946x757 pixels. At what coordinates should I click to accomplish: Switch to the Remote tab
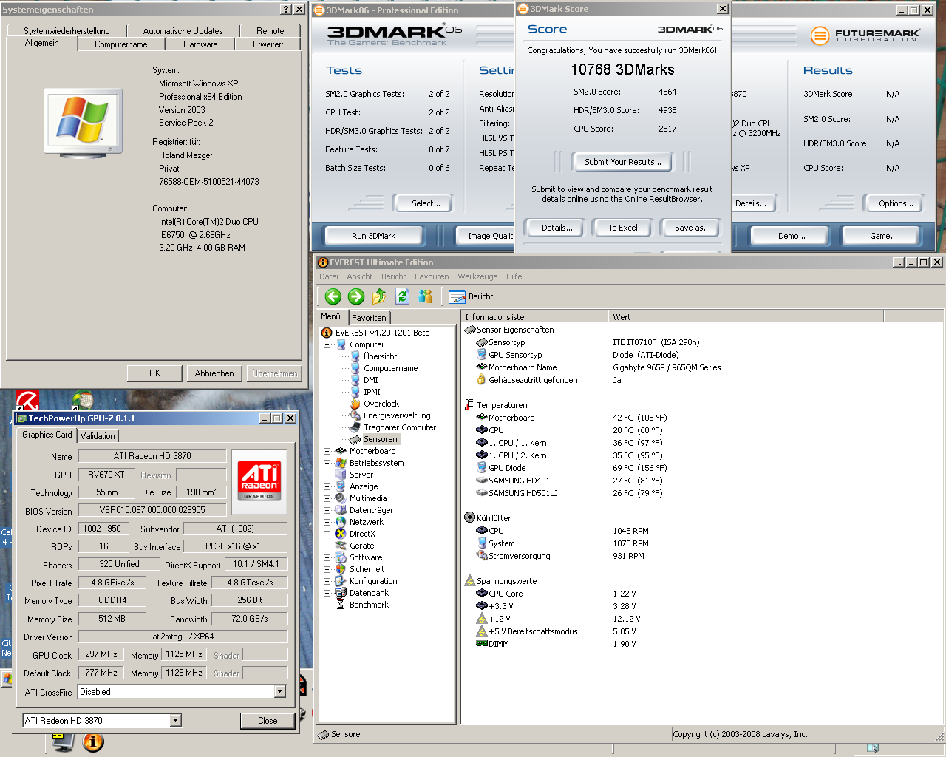(x=270, y=31)
